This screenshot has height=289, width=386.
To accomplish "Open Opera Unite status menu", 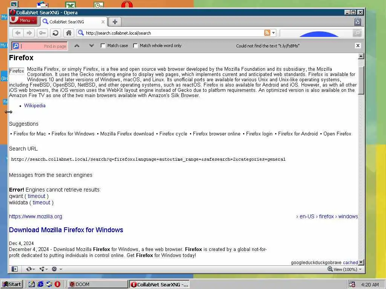I will (44, 269).
